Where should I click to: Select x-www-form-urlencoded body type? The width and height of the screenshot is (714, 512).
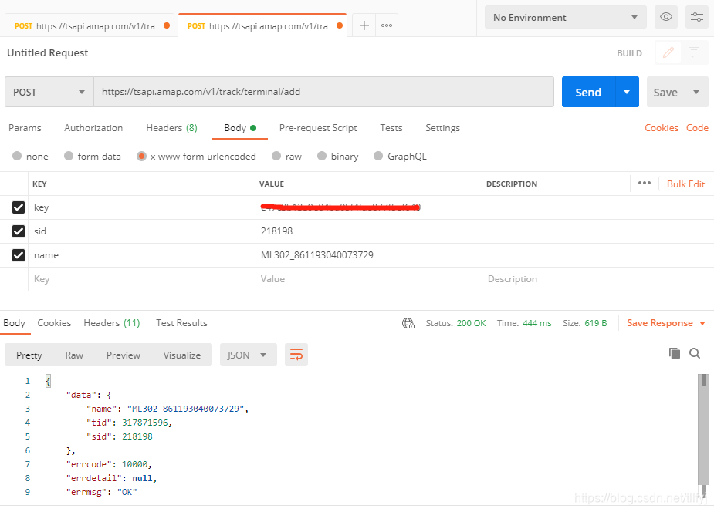(141, 156)
